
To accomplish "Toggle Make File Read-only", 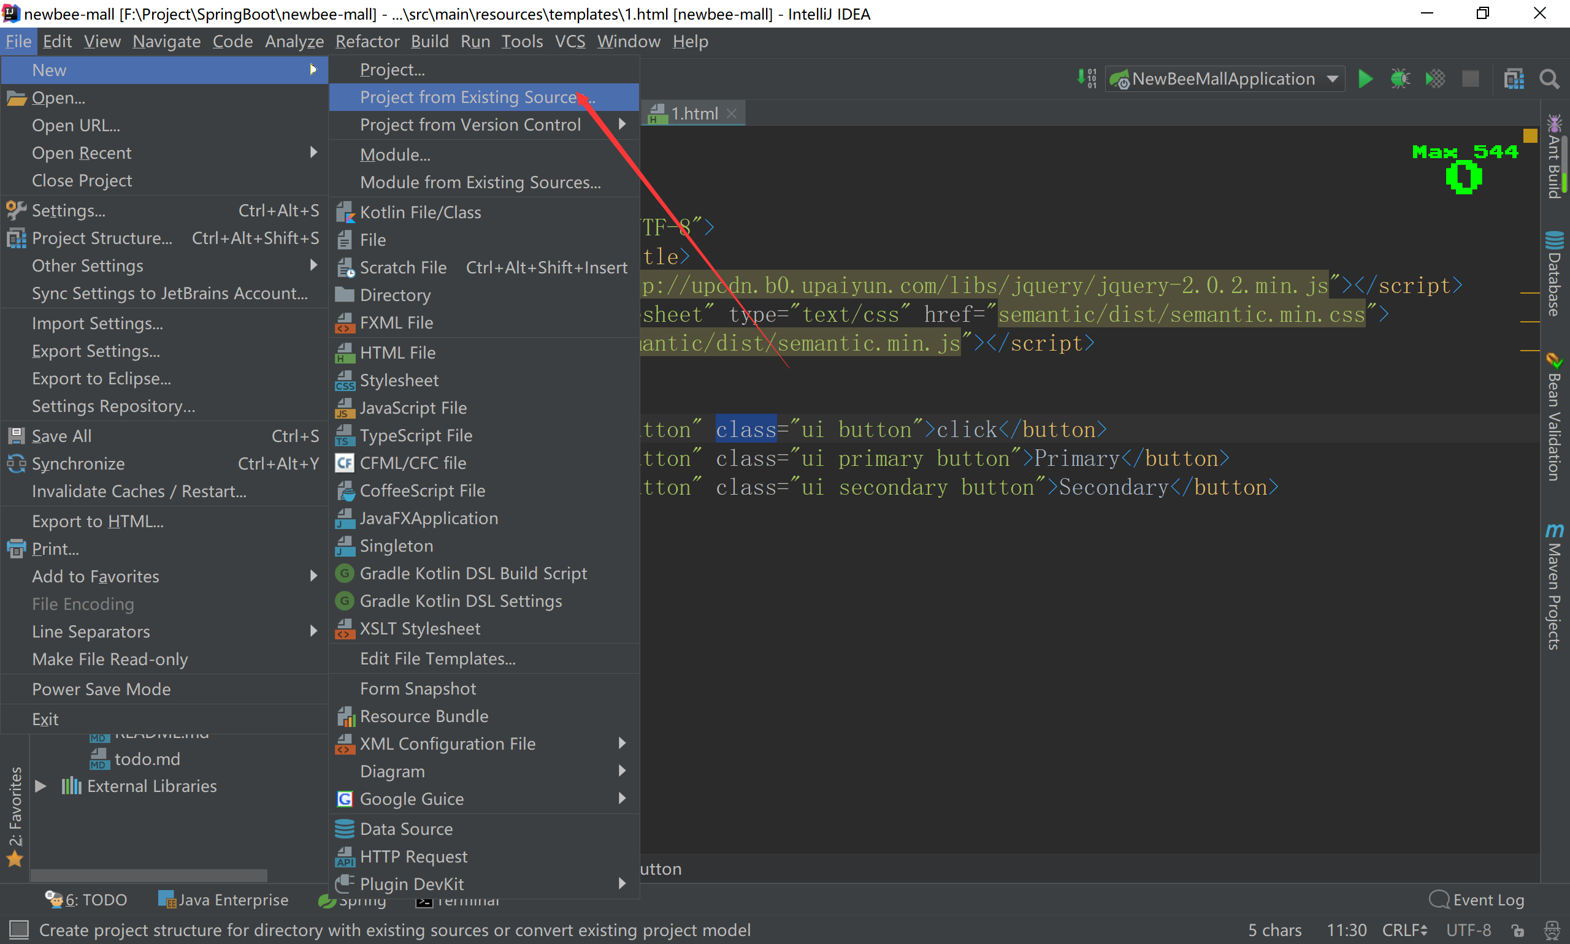I will pos(109,659).
